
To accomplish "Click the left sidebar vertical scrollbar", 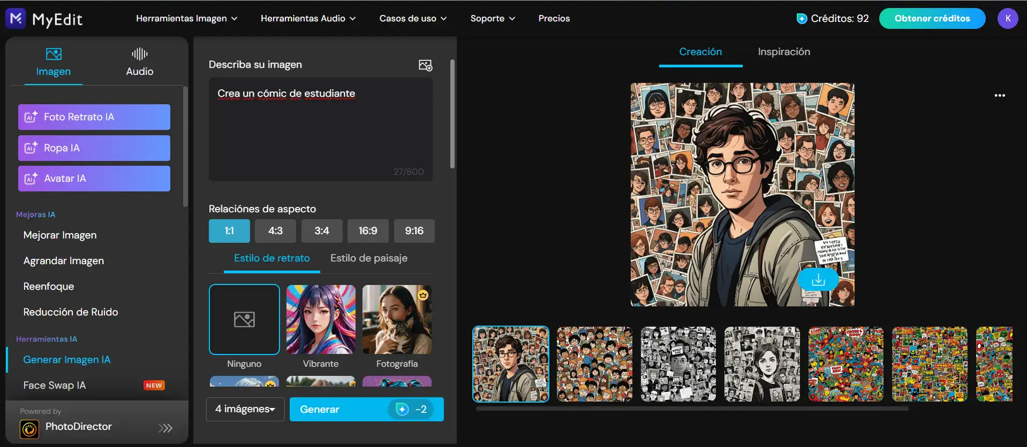I will (x=185, y=147).
